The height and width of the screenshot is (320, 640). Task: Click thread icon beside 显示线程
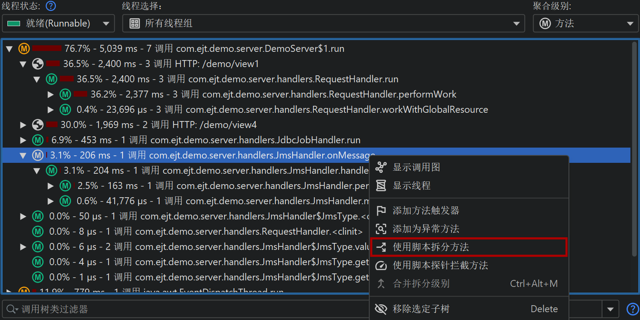pos(381,185)
